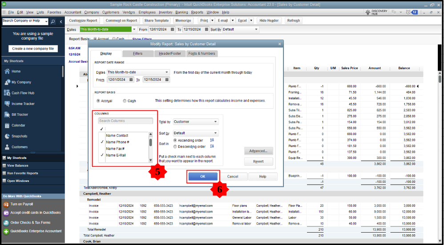444x245 pixels.
Task: Click Order Checks & Tax Forms
Action: pos(31,222)
